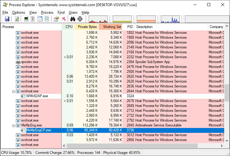Click the binoculars Find Handle icon
The height and width of the screenshot is (156, 230).
pyautogui.click(x=73, y=19)
